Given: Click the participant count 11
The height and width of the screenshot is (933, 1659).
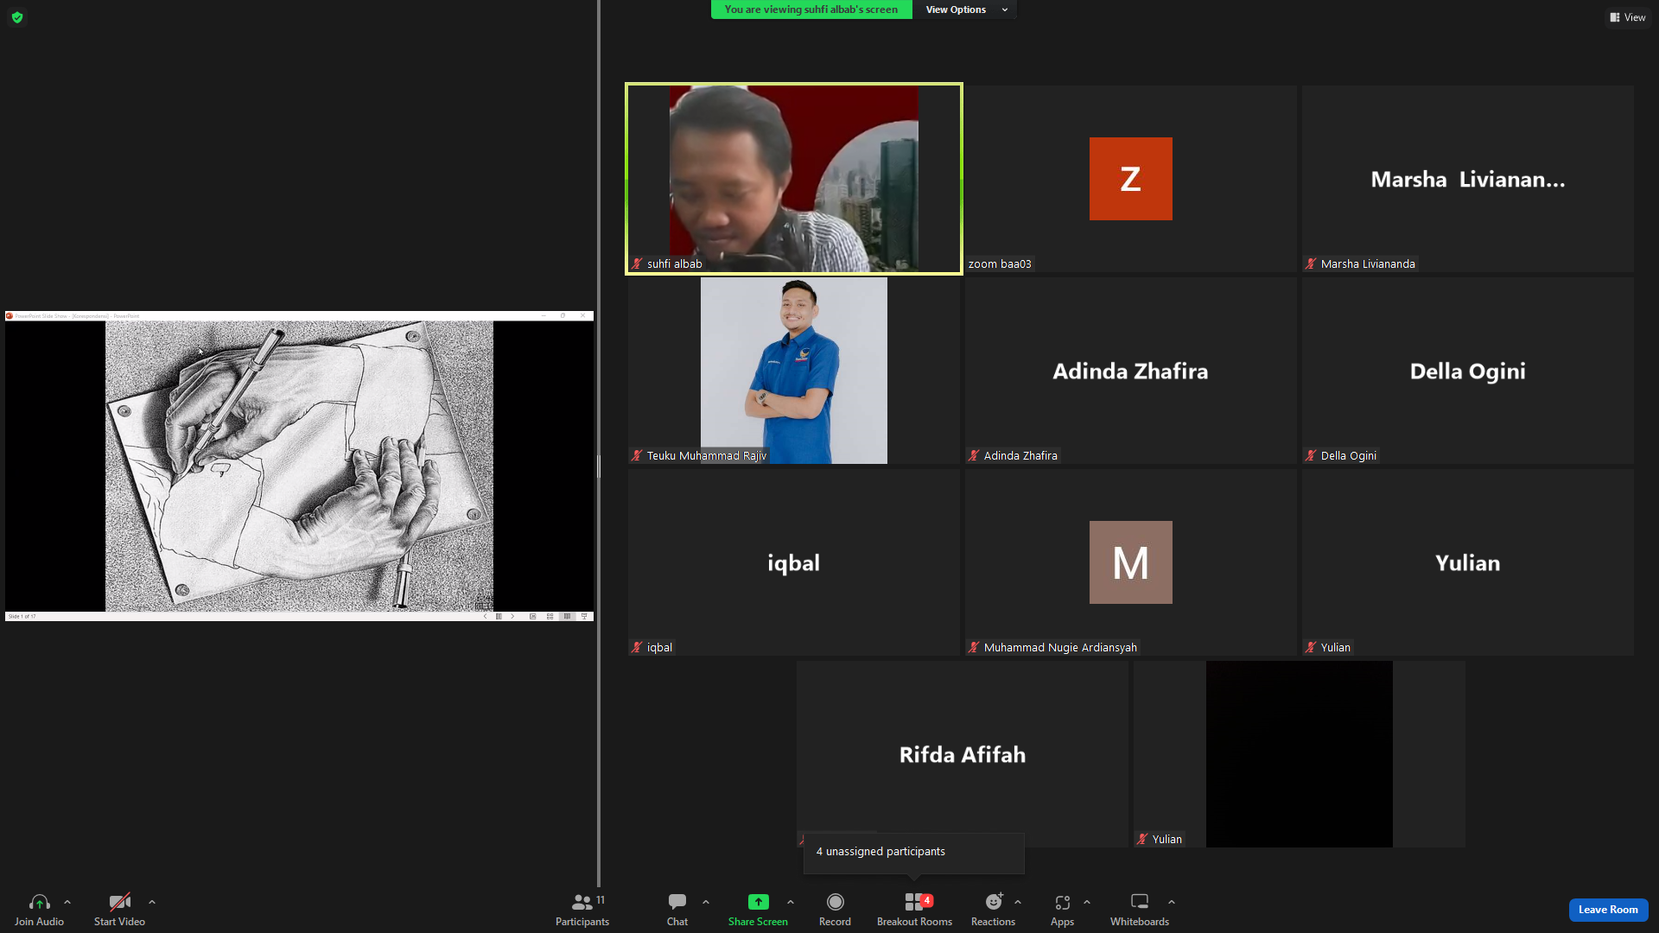Looking at the screenshot, I should point(601,900).
